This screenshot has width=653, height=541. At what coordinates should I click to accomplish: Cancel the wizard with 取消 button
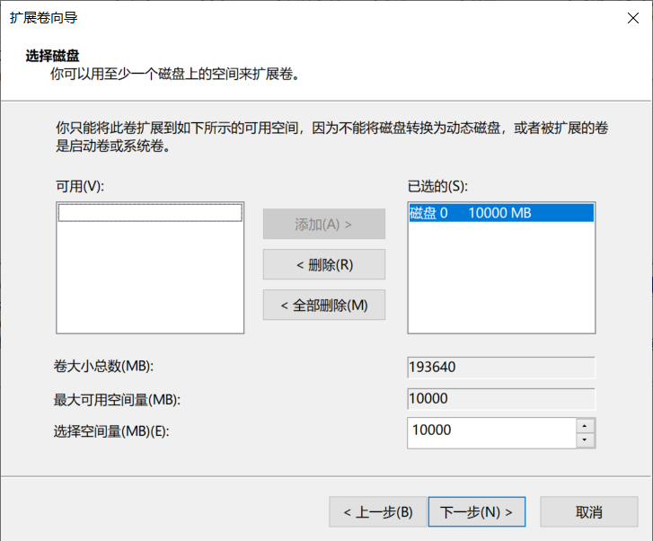pyautogui.click(x=589, y=512)
